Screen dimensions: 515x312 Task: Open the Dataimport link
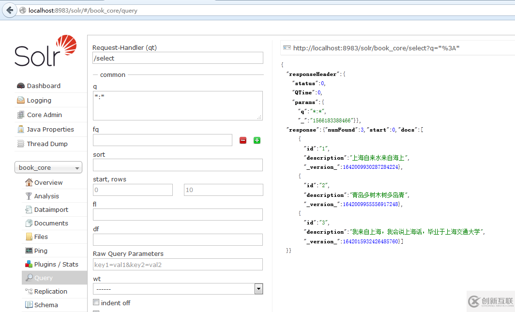[51, 209]
